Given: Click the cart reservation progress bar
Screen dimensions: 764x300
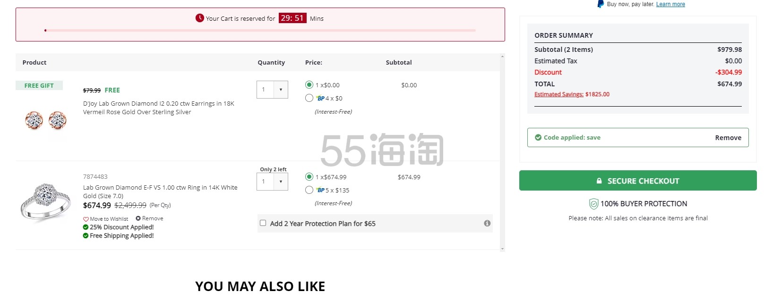Looking at the screenshot, I should 260,30.
